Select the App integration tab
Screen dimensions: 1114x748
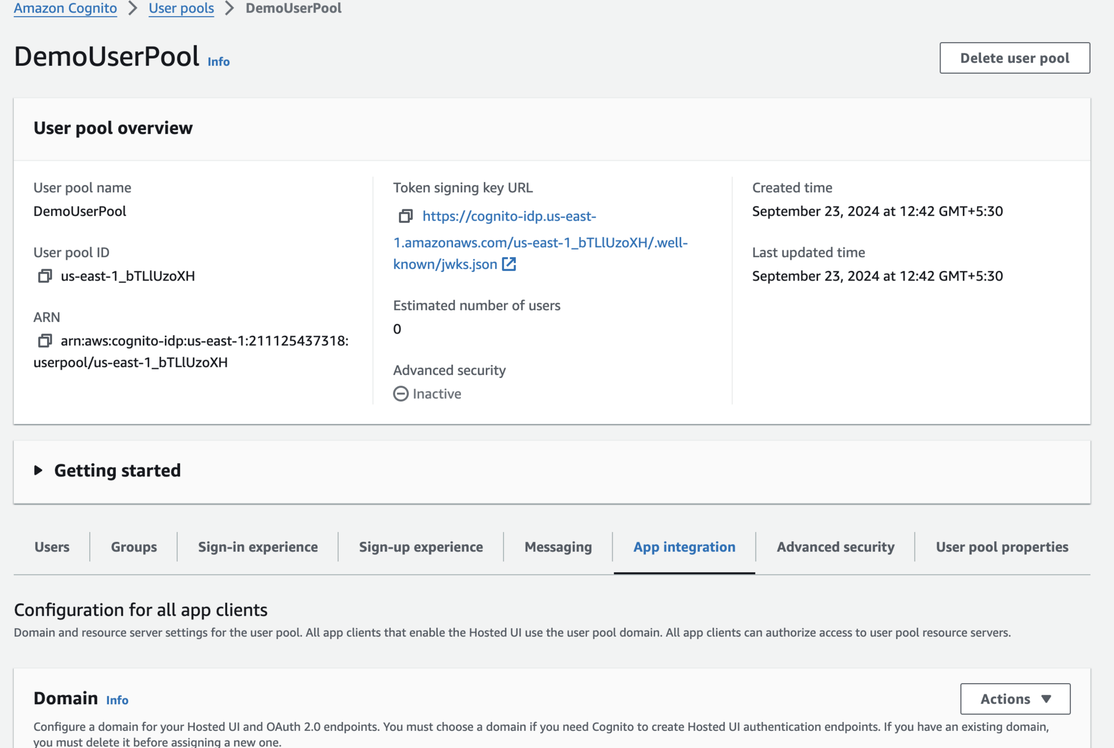[x=684, y=547]
